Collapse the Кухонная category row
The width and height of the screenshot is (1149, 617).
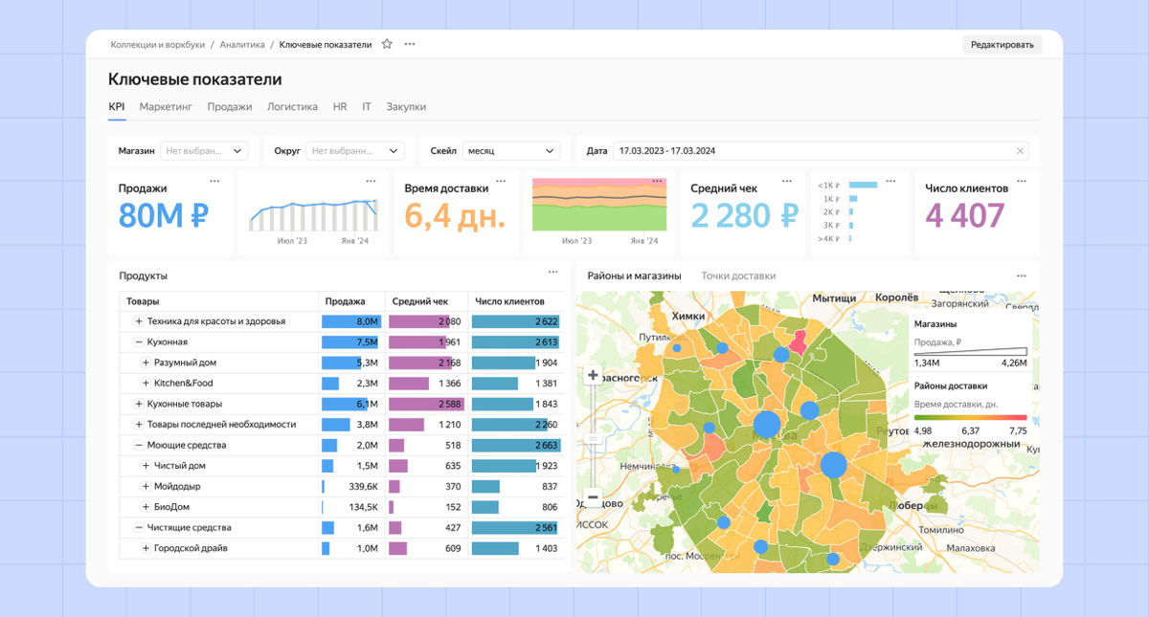tap(139, 342)
